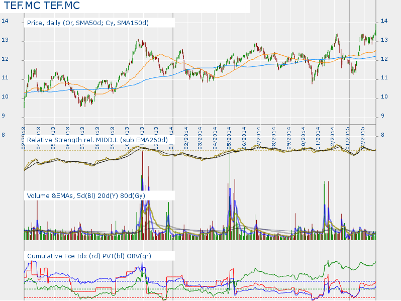
Task: Click the 10 value on the right price axis
Action: (x=384, y=97)
